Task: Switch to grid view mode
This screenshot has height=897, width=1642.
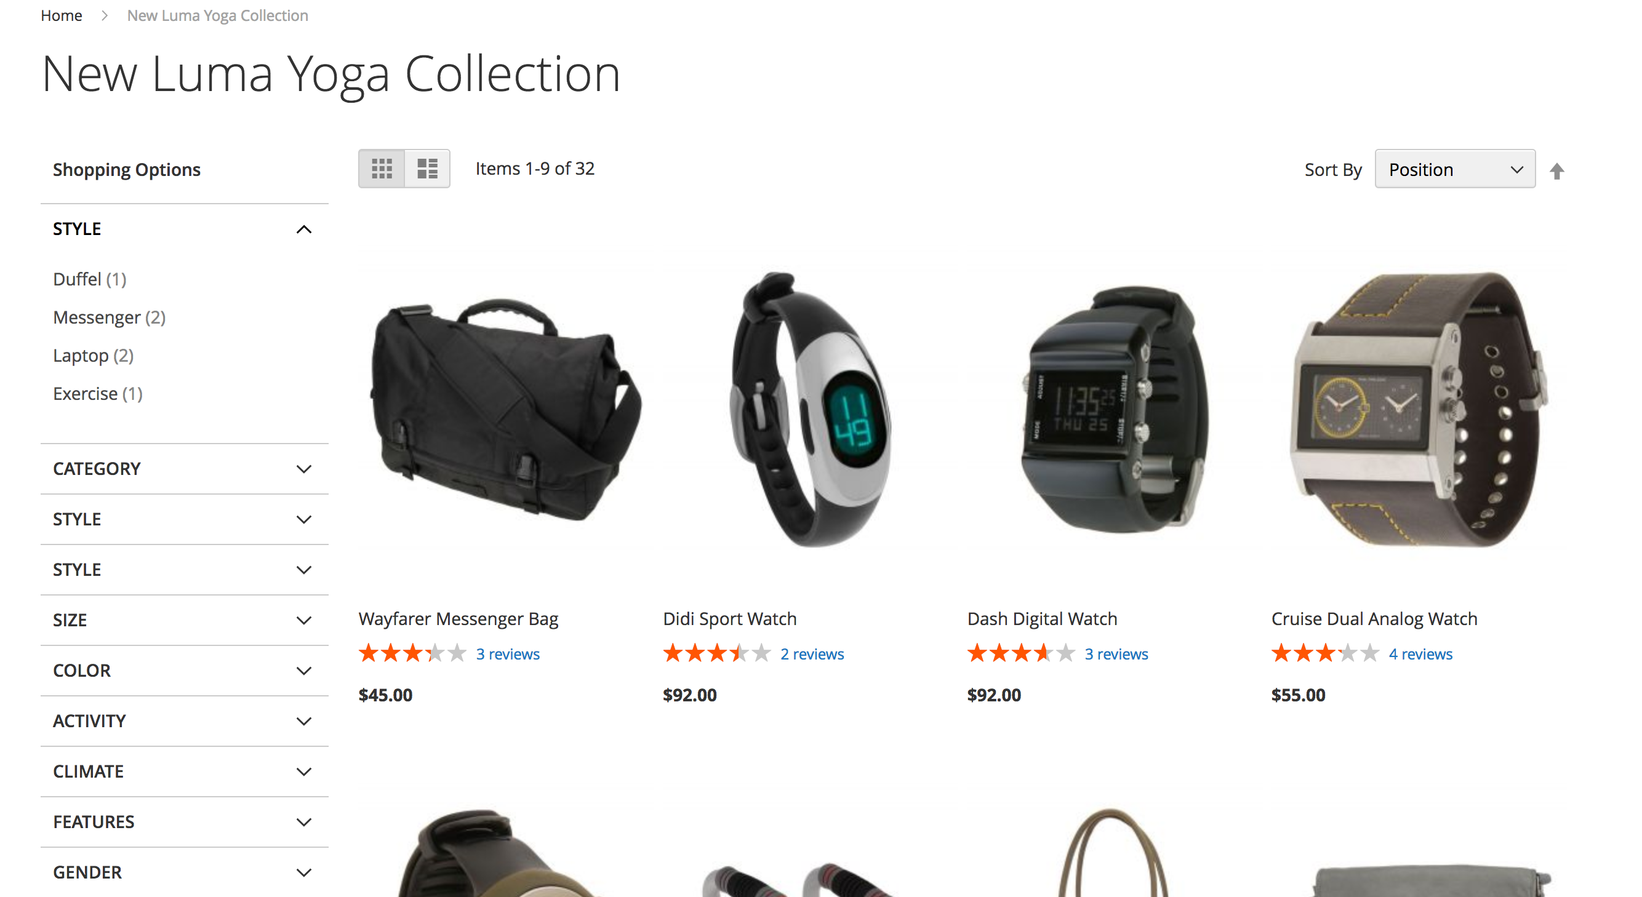Action: click(382, 169)
